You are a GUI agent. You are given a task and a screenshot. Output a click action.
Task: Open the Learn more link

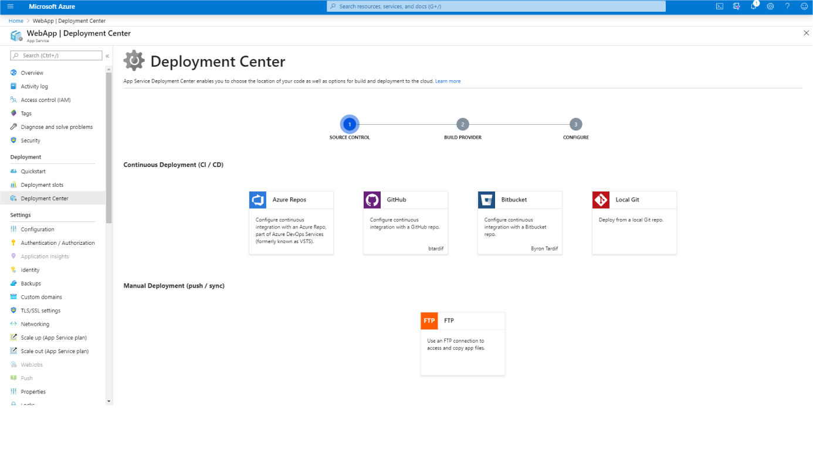[x=448, y=81]
